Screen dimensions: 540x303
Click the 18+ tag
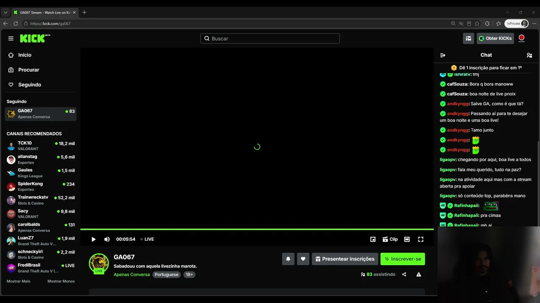pos(189,274)
